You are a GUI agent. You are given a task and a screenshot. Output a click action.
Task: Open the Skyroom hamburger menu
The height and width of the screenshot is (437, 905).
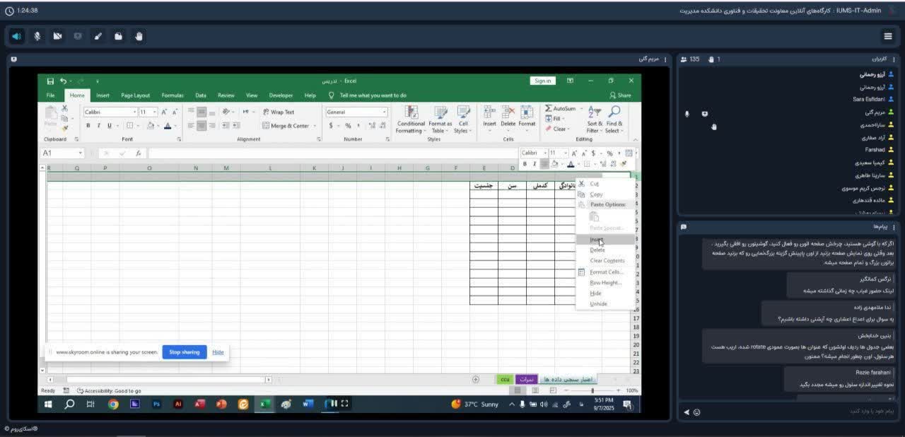[x=888, y=36]
